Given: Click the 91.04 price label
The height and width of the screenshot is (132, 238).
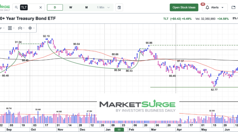Looking at the screenshot, I should [x=18, y=42].
